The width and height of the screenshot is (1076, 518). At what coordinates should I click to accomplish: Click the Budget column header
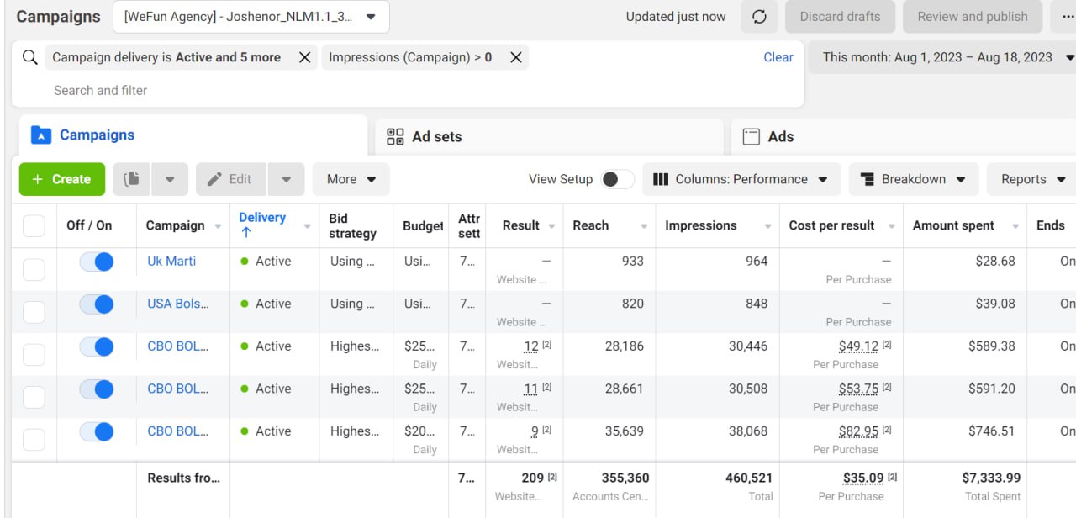point(423,225)
